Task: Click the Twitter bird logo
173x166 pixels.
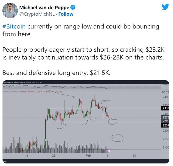Action: click(165, 7)
